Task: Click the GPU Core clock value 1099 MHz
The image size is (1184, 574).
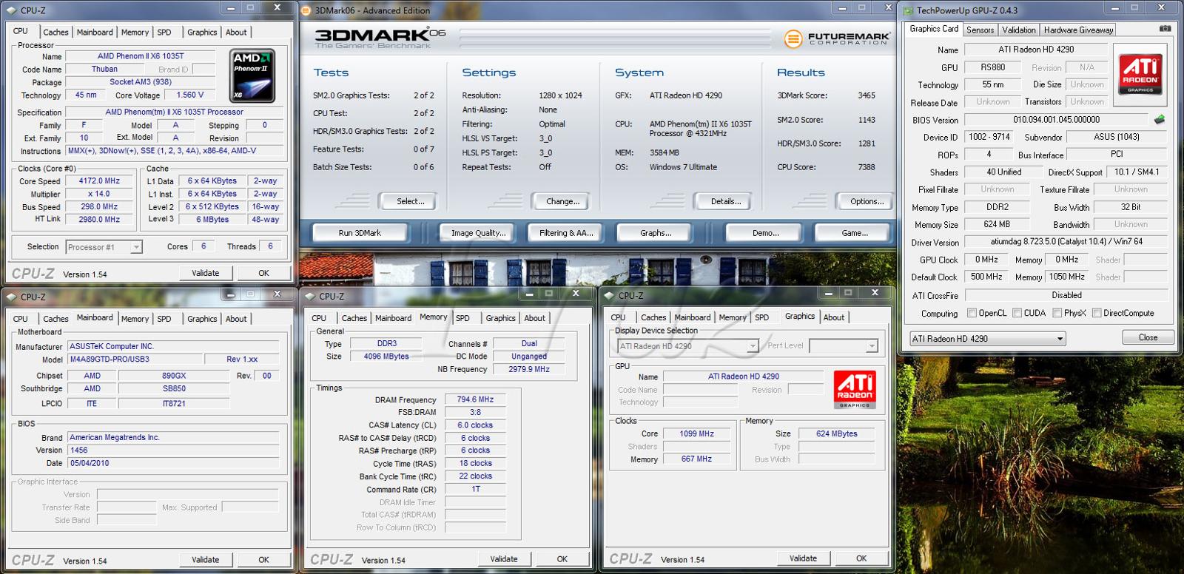Action: [x=697, y=434]
